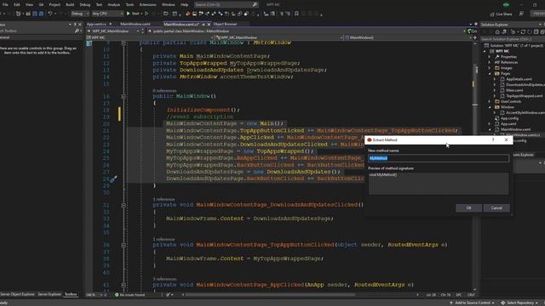This screenshot has height=306, width=545.
Task: Click the Toolbox search magnifier icon
Action: (77, 31)
